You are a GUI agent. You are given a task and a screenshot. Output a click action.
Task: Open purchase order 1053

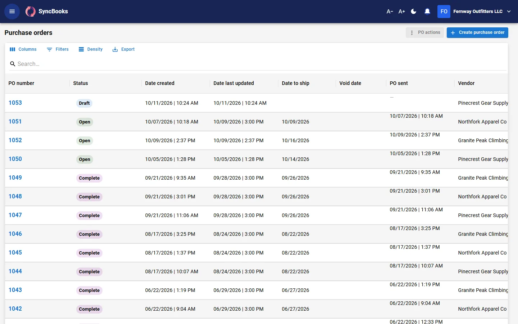(15, 103)
